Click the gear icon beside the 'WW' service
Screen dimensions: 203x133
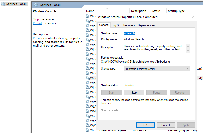(88, 125)
